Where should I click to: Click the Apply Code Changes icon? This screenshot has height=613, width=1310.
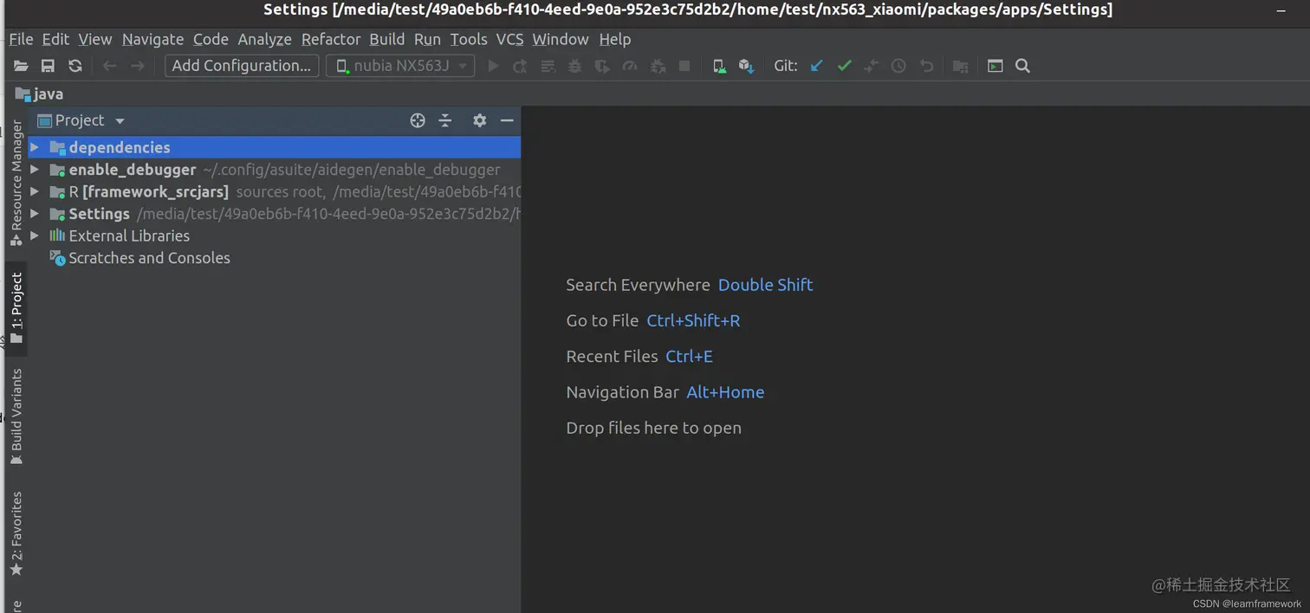[548, 66]
